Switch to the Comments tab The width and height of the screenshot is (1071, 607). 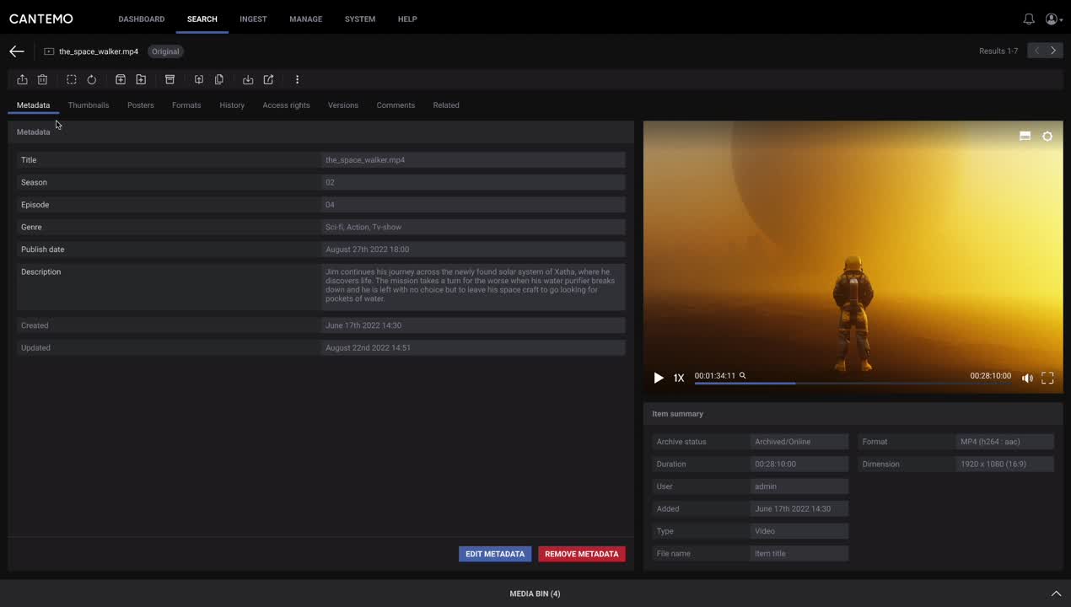(396, 105)
